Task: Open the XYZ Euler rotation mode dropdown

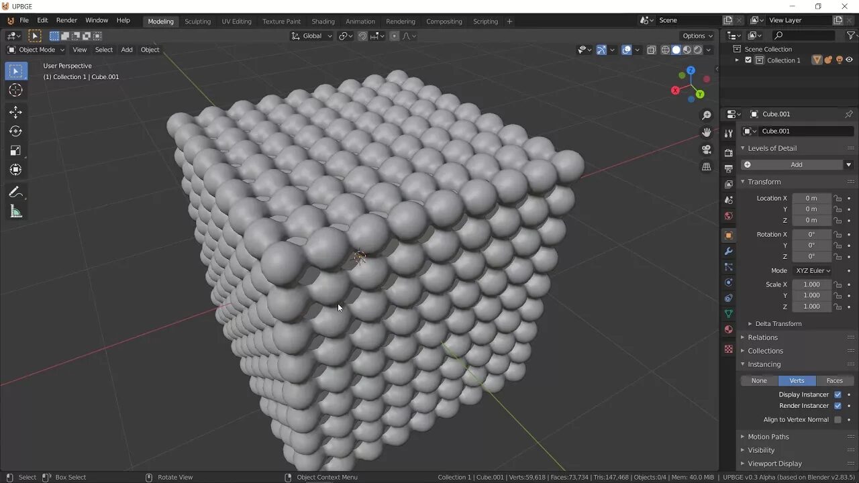Action: click(812, 271)
